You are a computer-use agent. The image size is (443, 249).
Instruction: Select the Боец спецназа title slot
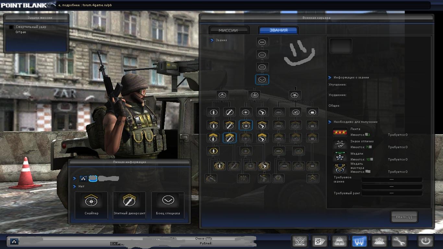(x=168, y=205)
